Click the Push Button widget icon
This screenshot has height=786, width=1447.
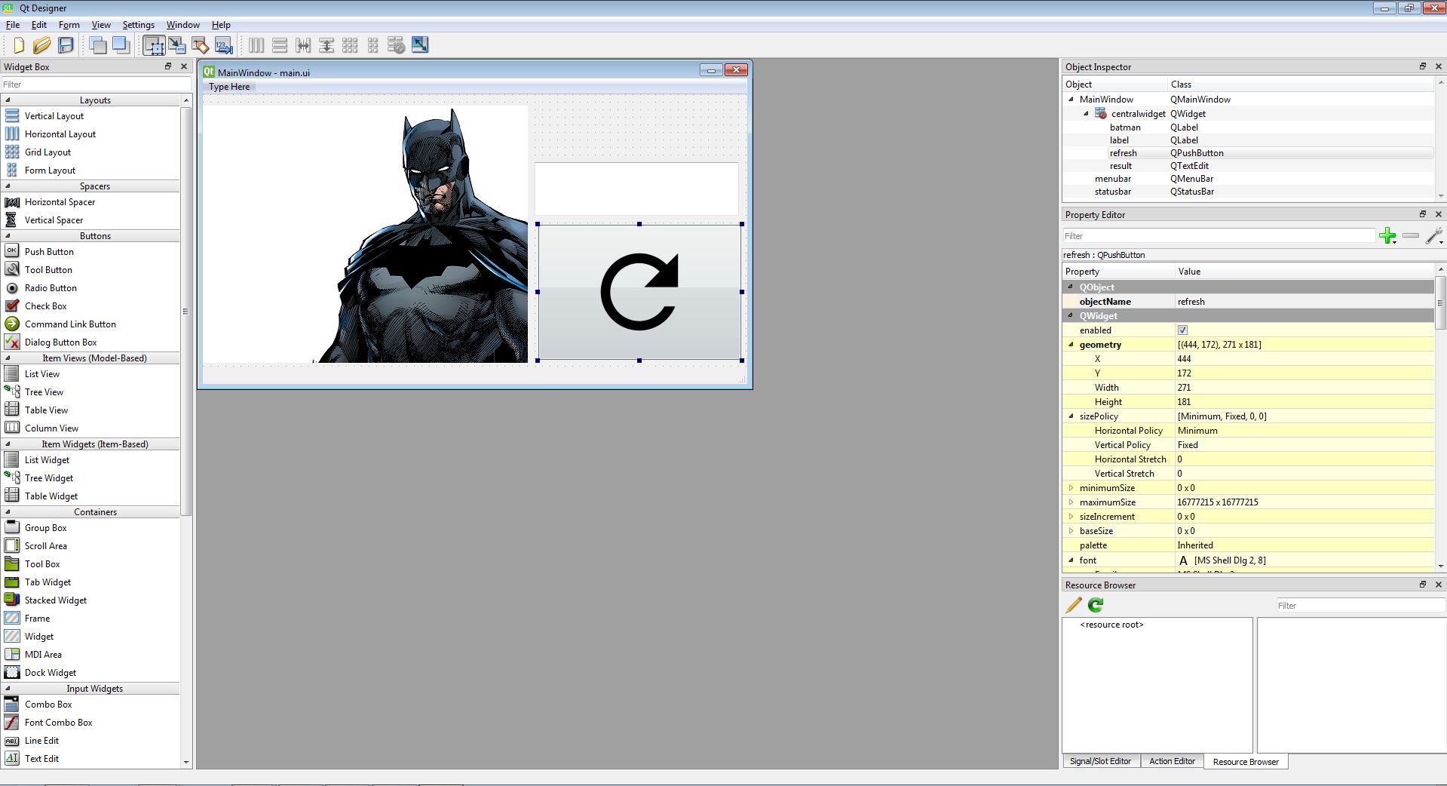click(12, 251)
